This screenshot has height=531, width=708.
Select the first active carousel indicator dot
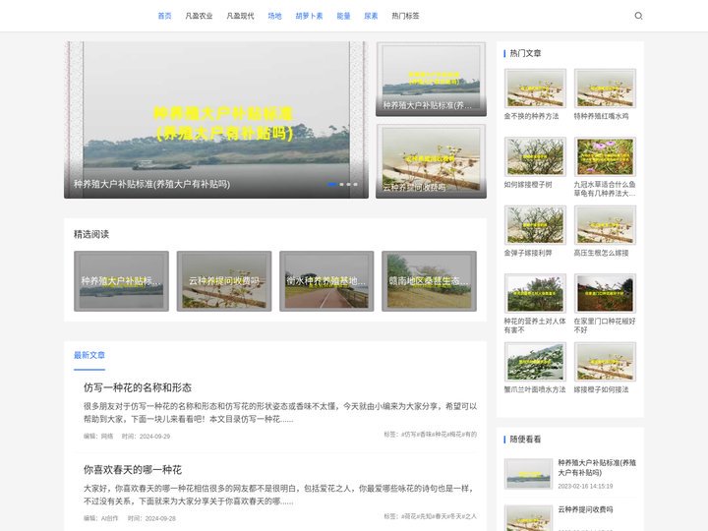(x=332, y=184)
